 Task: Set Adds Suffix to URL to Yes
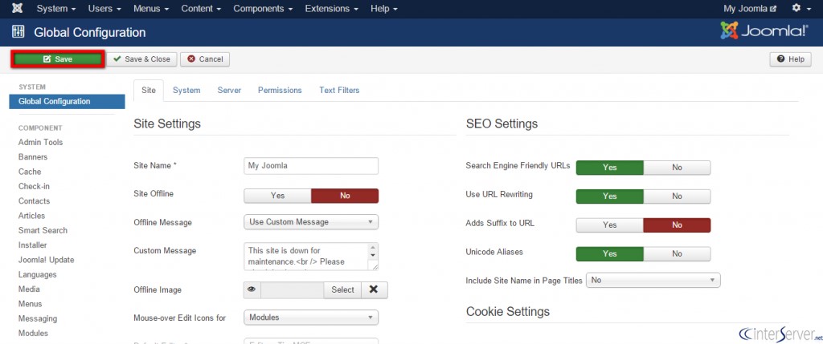[610, 225]
